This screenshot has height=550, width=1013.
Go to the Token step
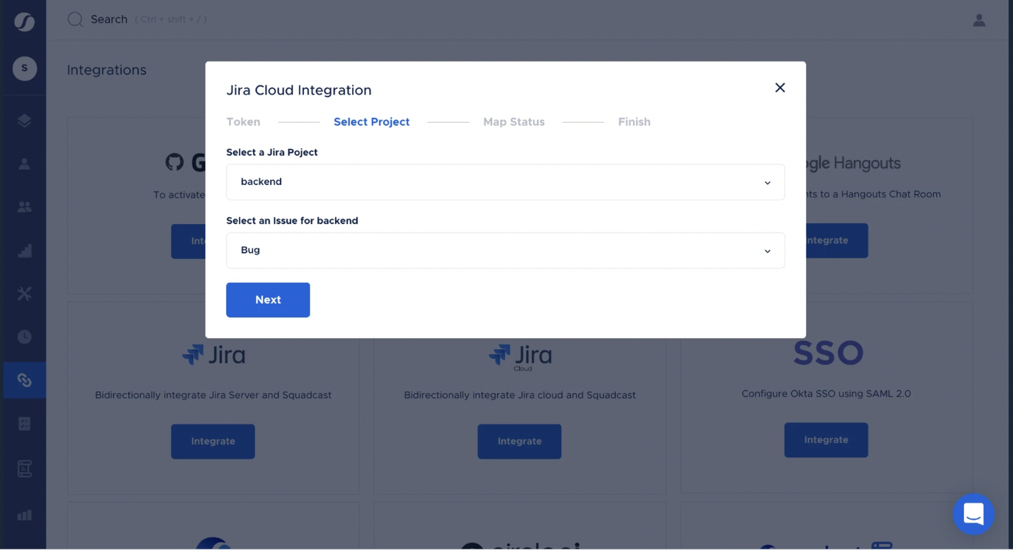[243, 122]
